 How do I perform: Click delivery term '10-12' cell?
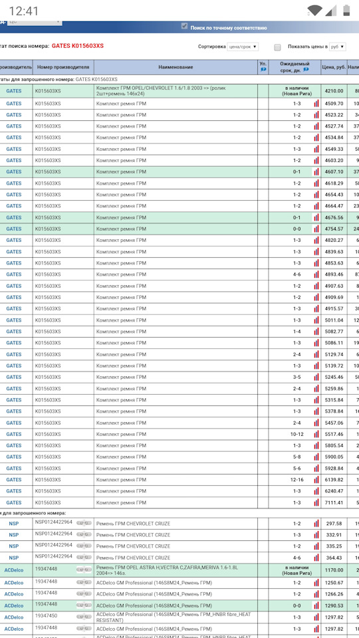click(297, 434)
